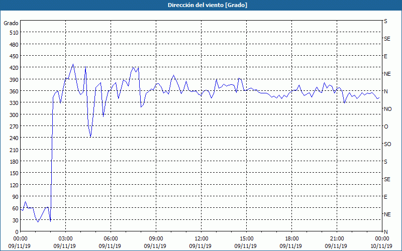Viewport: 402px width, 251px height.
Task: Click the 21:00 time axis label
Action: pos(337,239)
